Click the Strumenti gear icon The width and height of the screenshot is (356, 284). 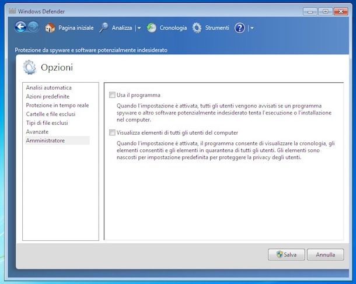[x=197, y=28]
